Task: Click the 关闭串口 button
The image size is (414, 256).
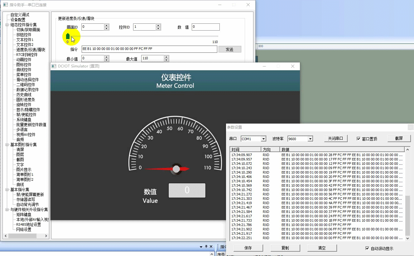Action: 335,138
